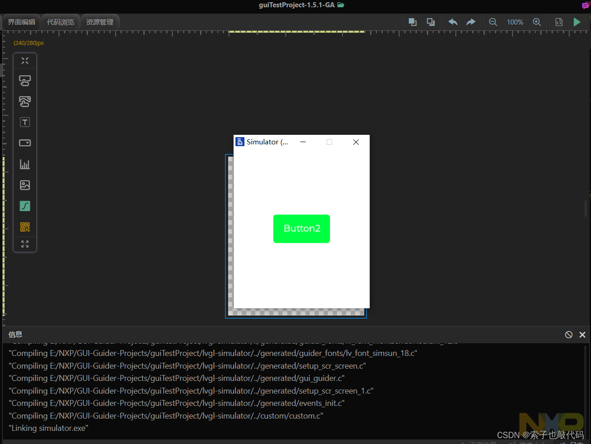Redo the last action
The width and height of the screenshot is (591, 444).
coord(471,22)
